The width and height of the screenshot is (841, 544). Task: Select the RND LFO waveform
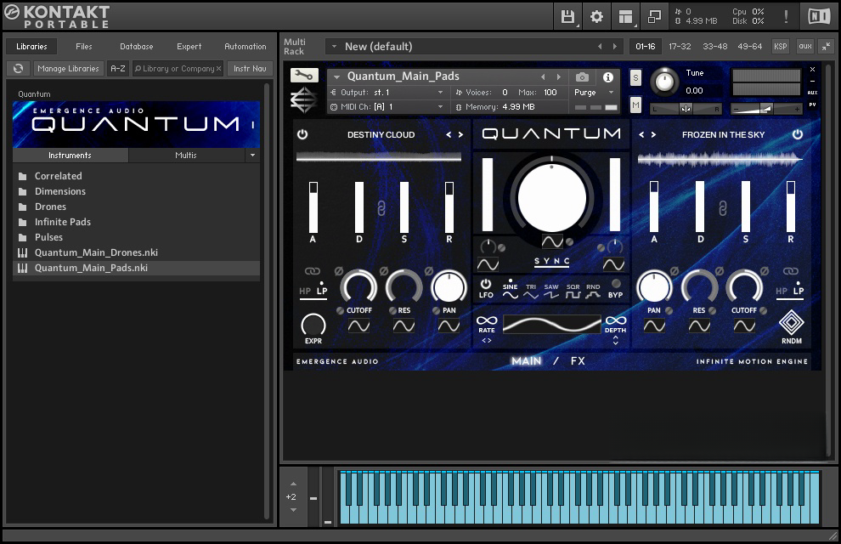[593, 292]
